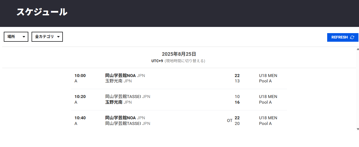
Task: Select 玉野光南 in the 10:20 match
Action: pos(114,102)
